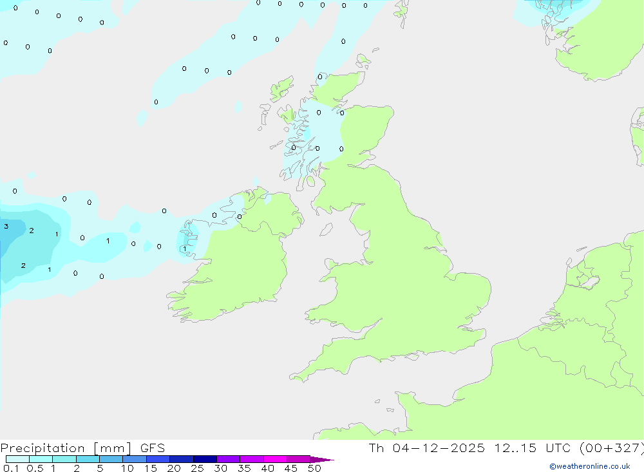This screenshot has width=644, height=472.
Task: Click the "(00+327)" forecast offset text
Action: pos(612,448)
